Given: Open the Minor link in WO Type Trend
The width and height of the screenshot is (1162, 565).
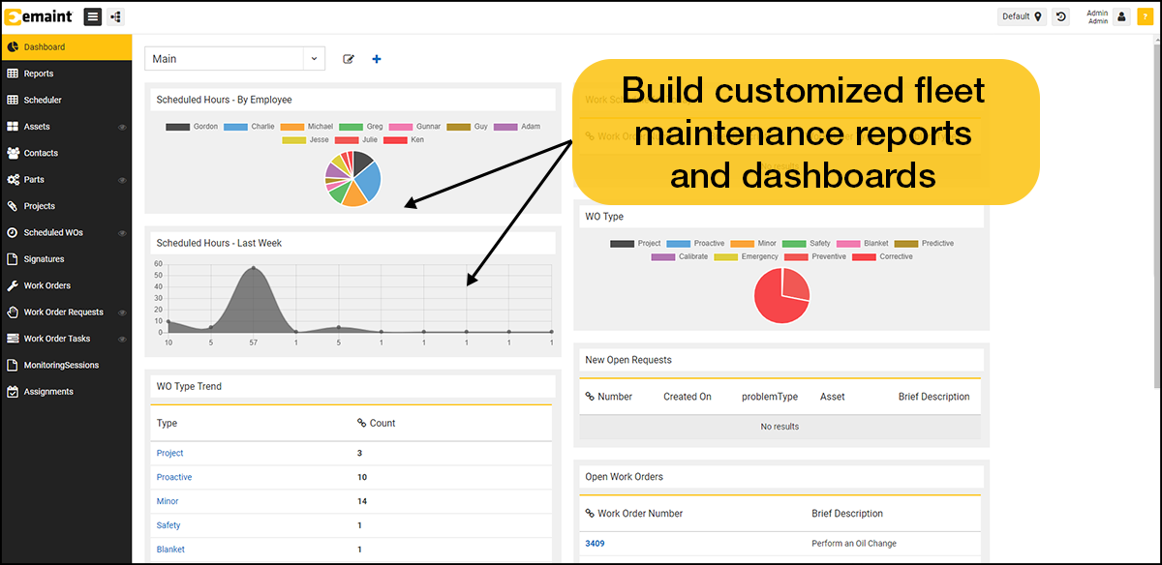Looking at the screenshot, I should pyautogui.click(x=168, y=501).
